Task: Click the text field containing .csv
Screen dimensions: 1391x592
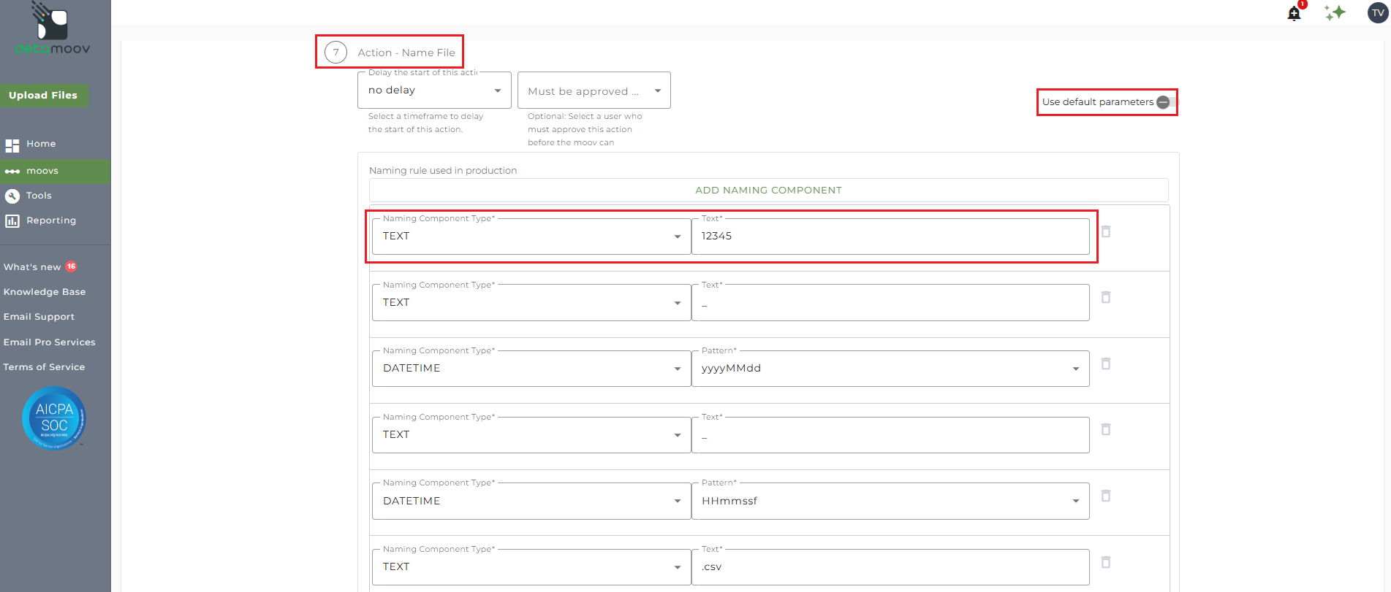Action: tap(890, 567)
